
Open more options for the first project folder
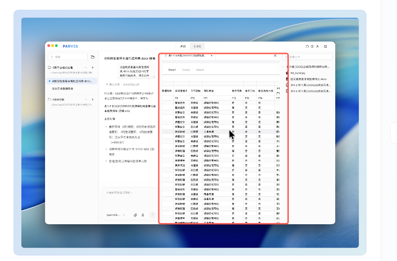(x=86, y=67)
